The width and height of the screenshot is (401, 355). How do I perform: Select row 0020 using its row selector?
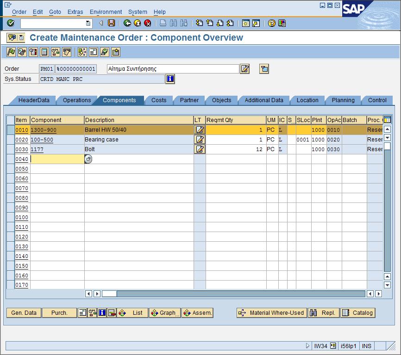click(x=11, y=139)
